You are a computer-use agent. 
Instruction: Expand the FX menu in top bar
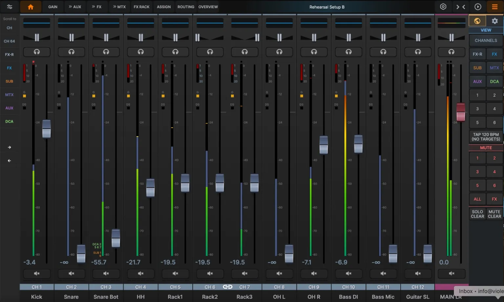pyautogui.click(x=96, y=7)
